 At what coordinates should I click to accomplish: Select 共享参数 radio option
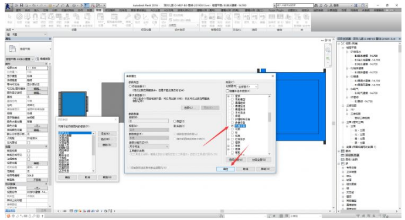131,95
